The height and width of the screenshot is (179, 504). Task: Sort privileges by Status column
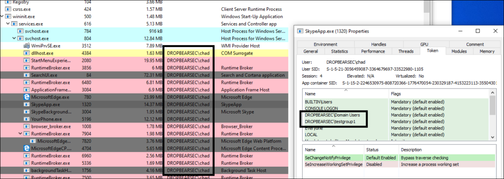381,150
